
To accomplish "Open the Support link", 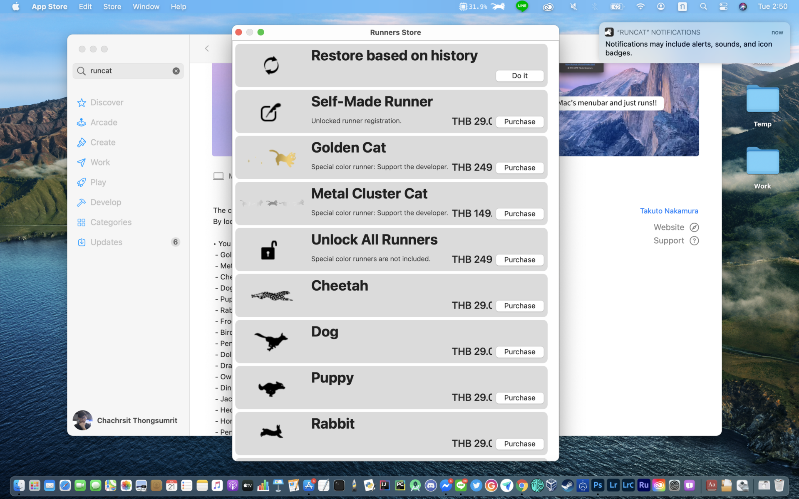I will 676,241.
